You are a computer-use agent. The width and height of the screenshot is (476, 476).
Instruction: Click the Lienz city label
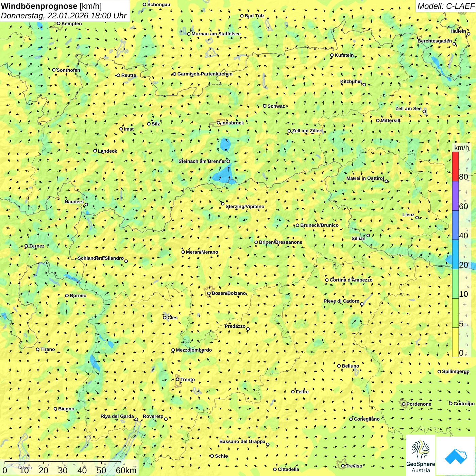point(408,215)
